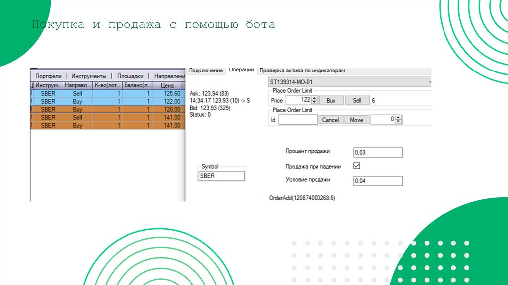This screenshot has height=285, width=508.
Task: Open the Подключение tab
Action: pyautogui.click(x=206, y=71)
